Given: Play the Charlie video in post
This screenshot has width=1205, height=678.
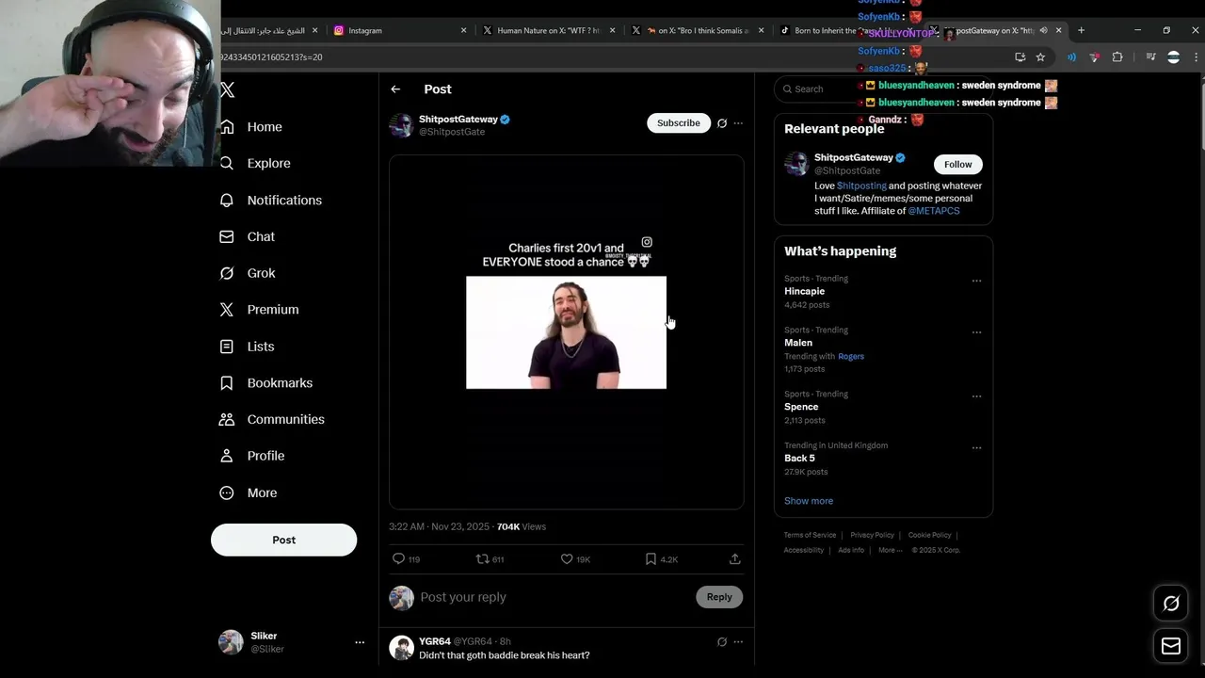Looking at the screenshot, I should click(566, 332).
